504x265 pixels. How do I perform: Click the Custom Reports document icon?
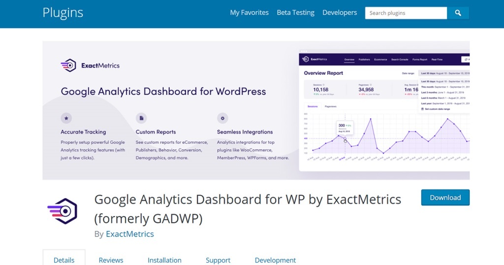141,118
